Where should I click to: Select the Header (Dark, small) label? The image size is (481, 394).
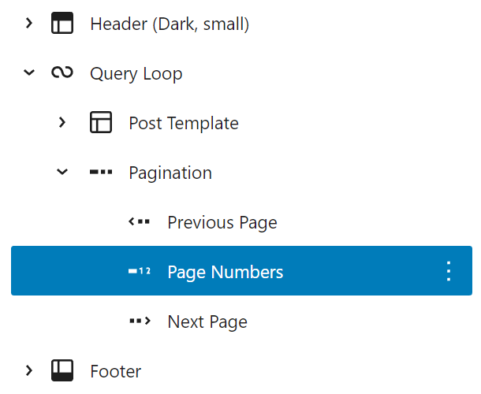[170, 24]
